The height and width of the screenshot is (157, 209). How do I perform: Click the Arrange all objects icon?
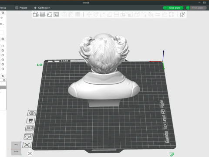tap(56, 14)
